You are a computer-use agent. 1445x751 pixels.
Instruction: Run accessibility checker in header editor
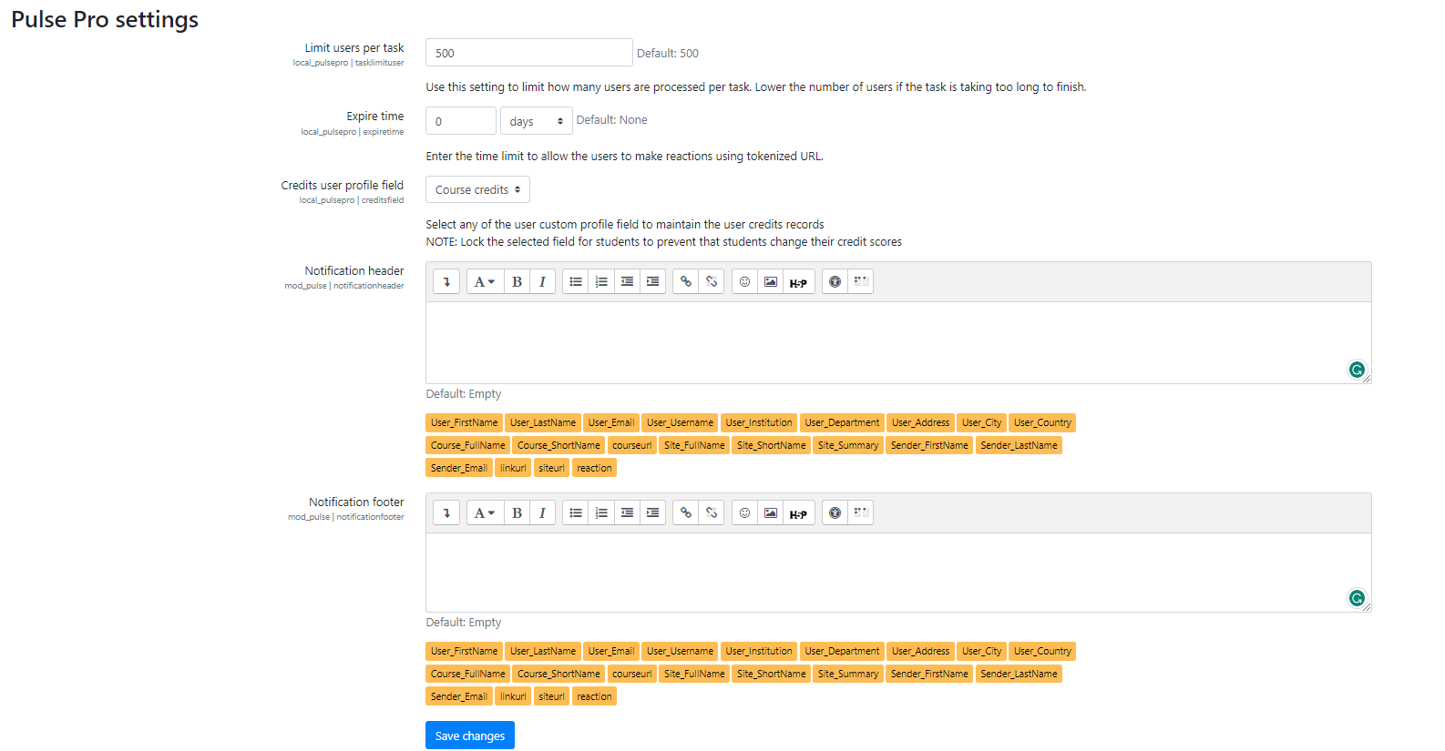tap(835, 282)
